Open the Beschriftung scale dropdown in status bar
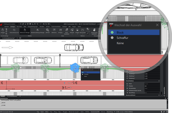The width and height of the screenshot is (172, 113). 114,112
